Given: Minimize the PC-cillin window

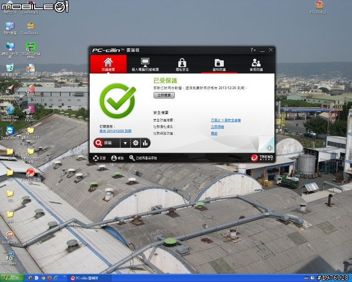Looking at the screenshot, I should pos(262,50).
